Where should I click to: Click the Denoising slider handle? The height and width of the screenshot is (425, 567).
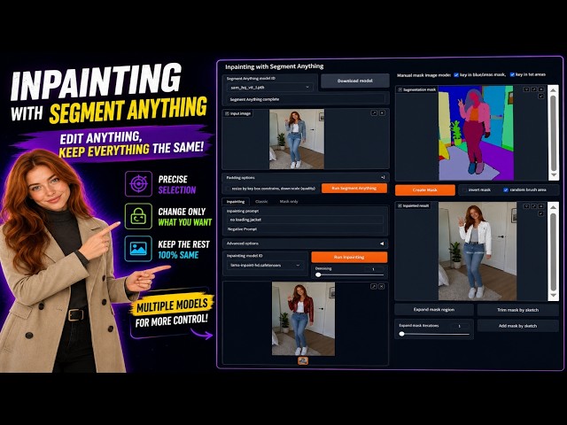[318, 274]
